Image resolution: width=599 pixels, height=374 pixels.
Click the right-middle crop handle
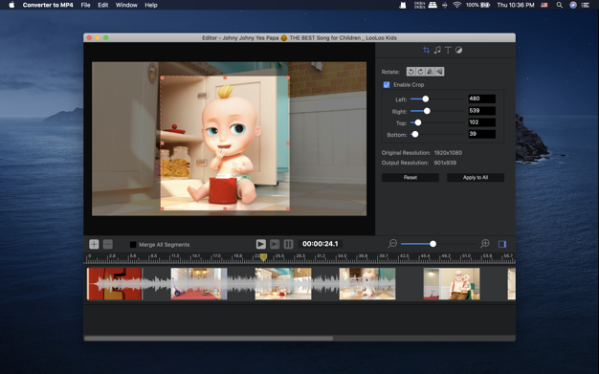click(288, 143)
